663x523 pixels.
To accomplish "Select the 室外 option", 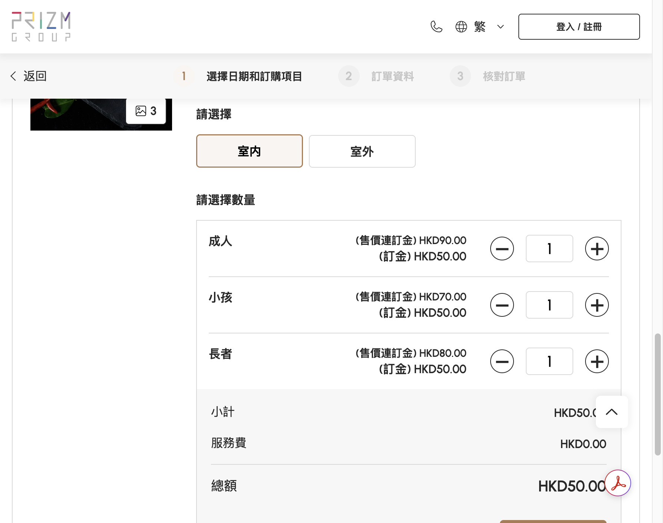I will 362,151.
